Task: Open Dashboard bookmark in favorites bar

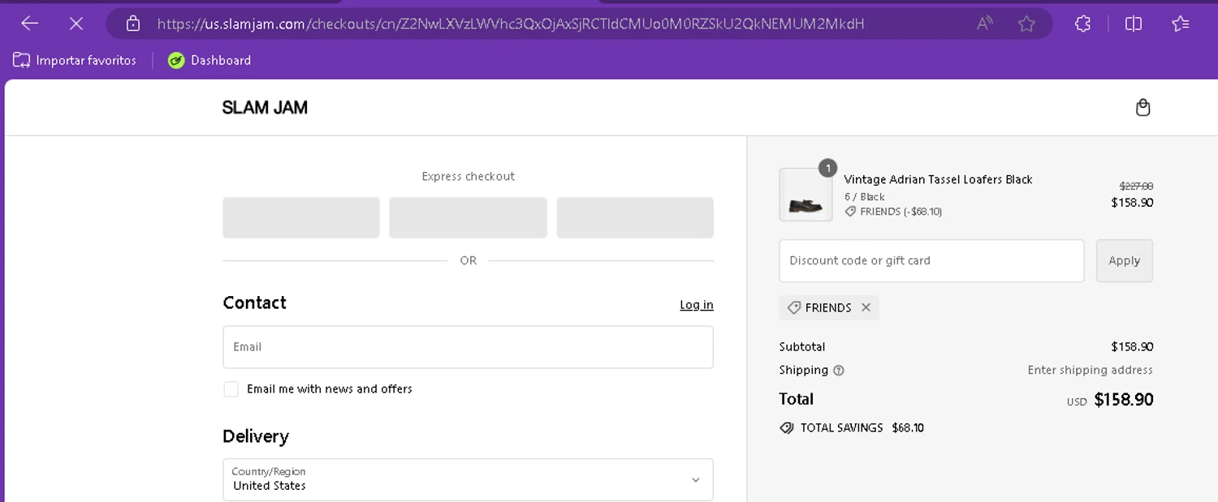Action: click(209, 60)
